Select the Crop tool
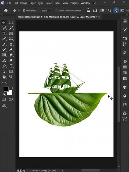 coord(4,33)
